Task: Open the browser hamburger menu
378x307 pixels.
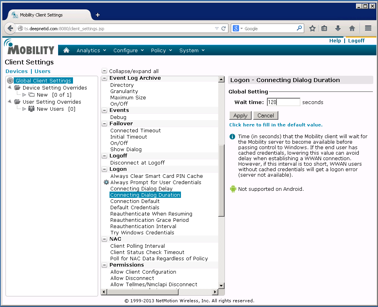Action: tap(368, 28)
